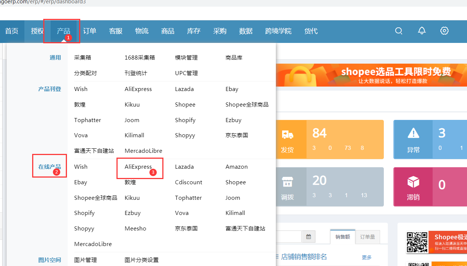Click the 20 total on the 调拨 card
Viewport: 467px width, 266px height.
tap(319, 181)
